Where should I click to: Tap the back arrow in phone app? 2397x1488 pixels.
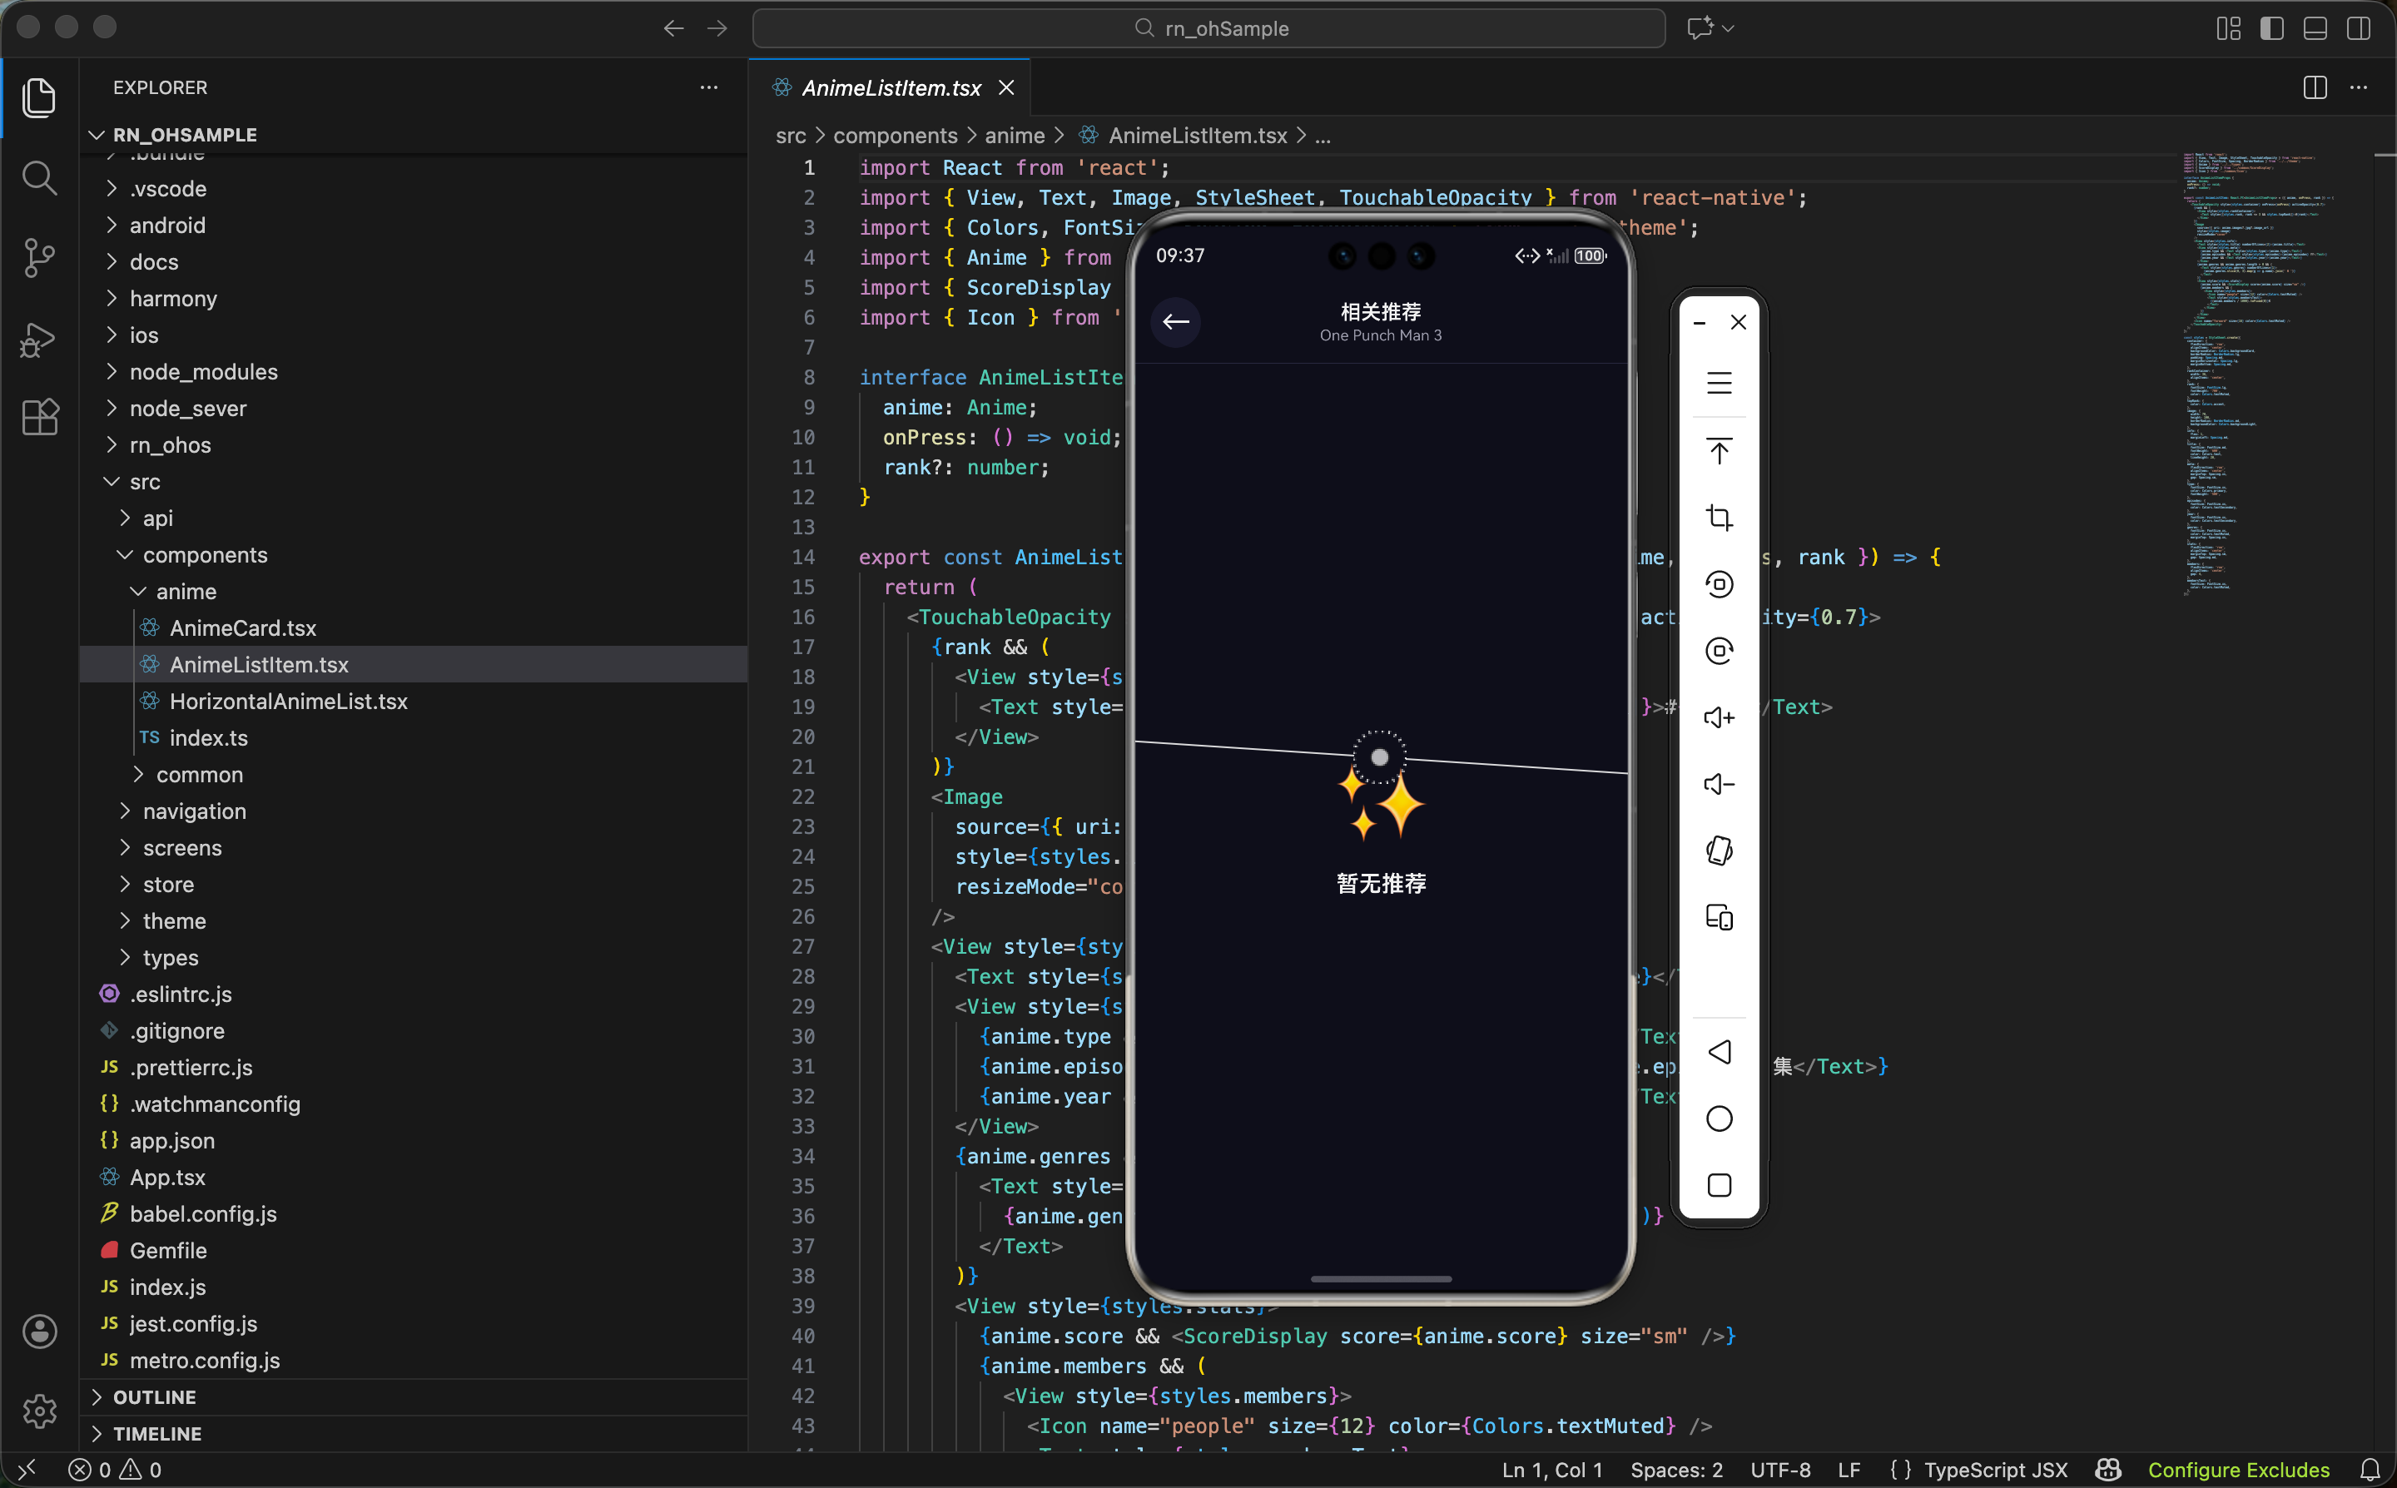pyautogui.click(x=1175, y=322)
